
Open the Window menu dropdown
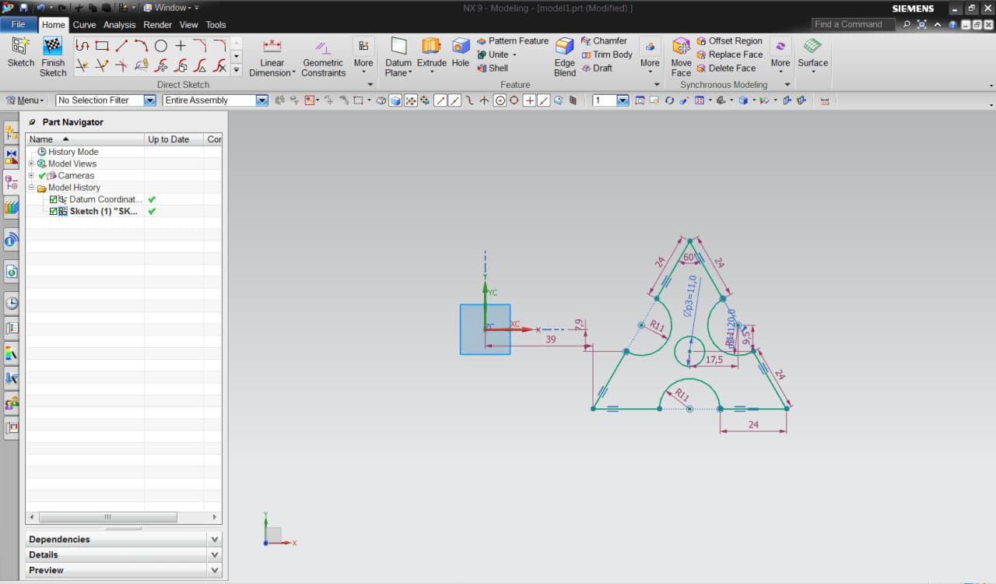pyautogui.click(x=171, y=8)
